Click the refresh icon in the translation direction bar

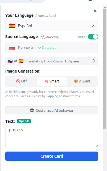pos(93,61)
